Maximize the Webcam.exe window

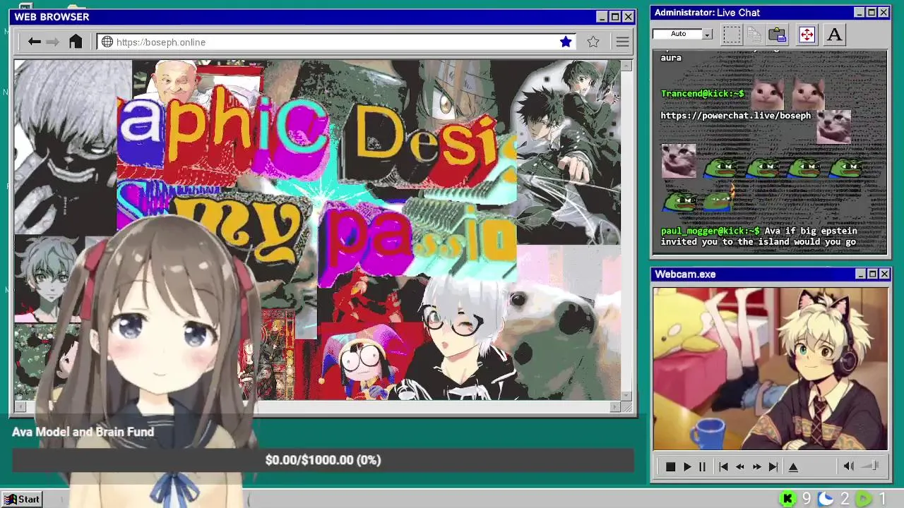coord(872,274)
